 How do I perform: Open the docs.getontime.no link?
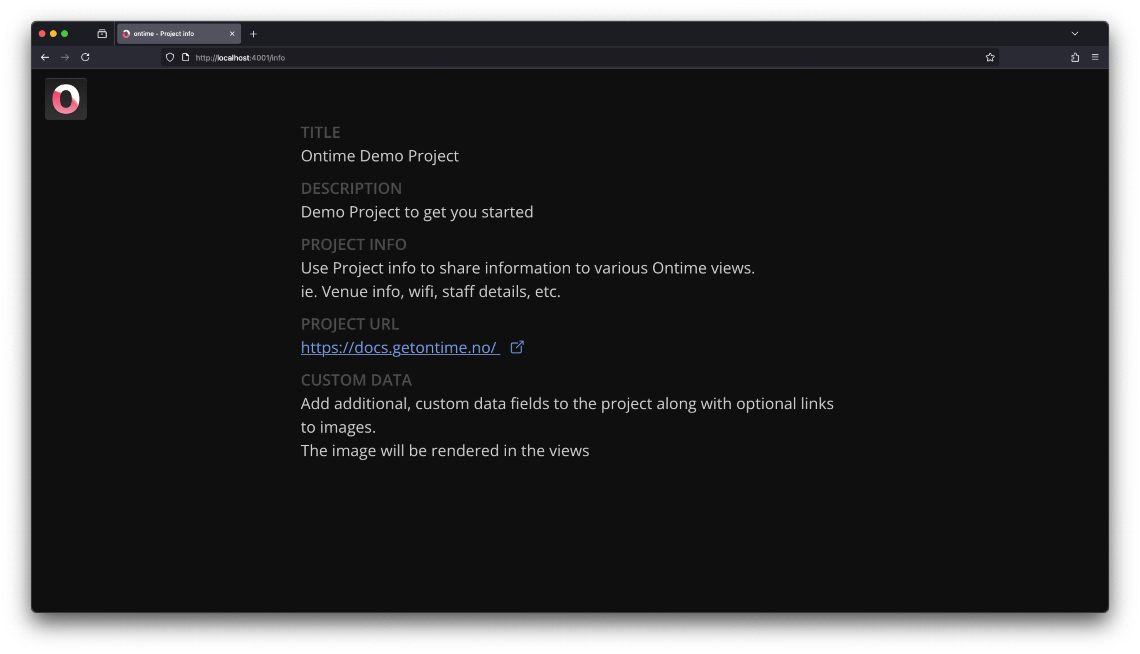(399, 347)
